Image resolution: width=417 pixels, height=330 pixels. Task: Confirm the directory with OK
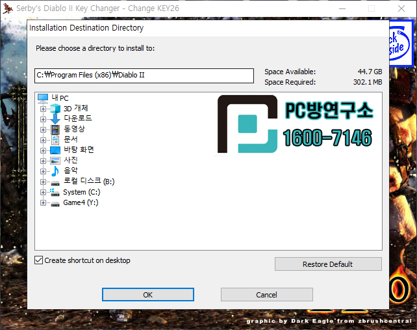tap(148, 295)
